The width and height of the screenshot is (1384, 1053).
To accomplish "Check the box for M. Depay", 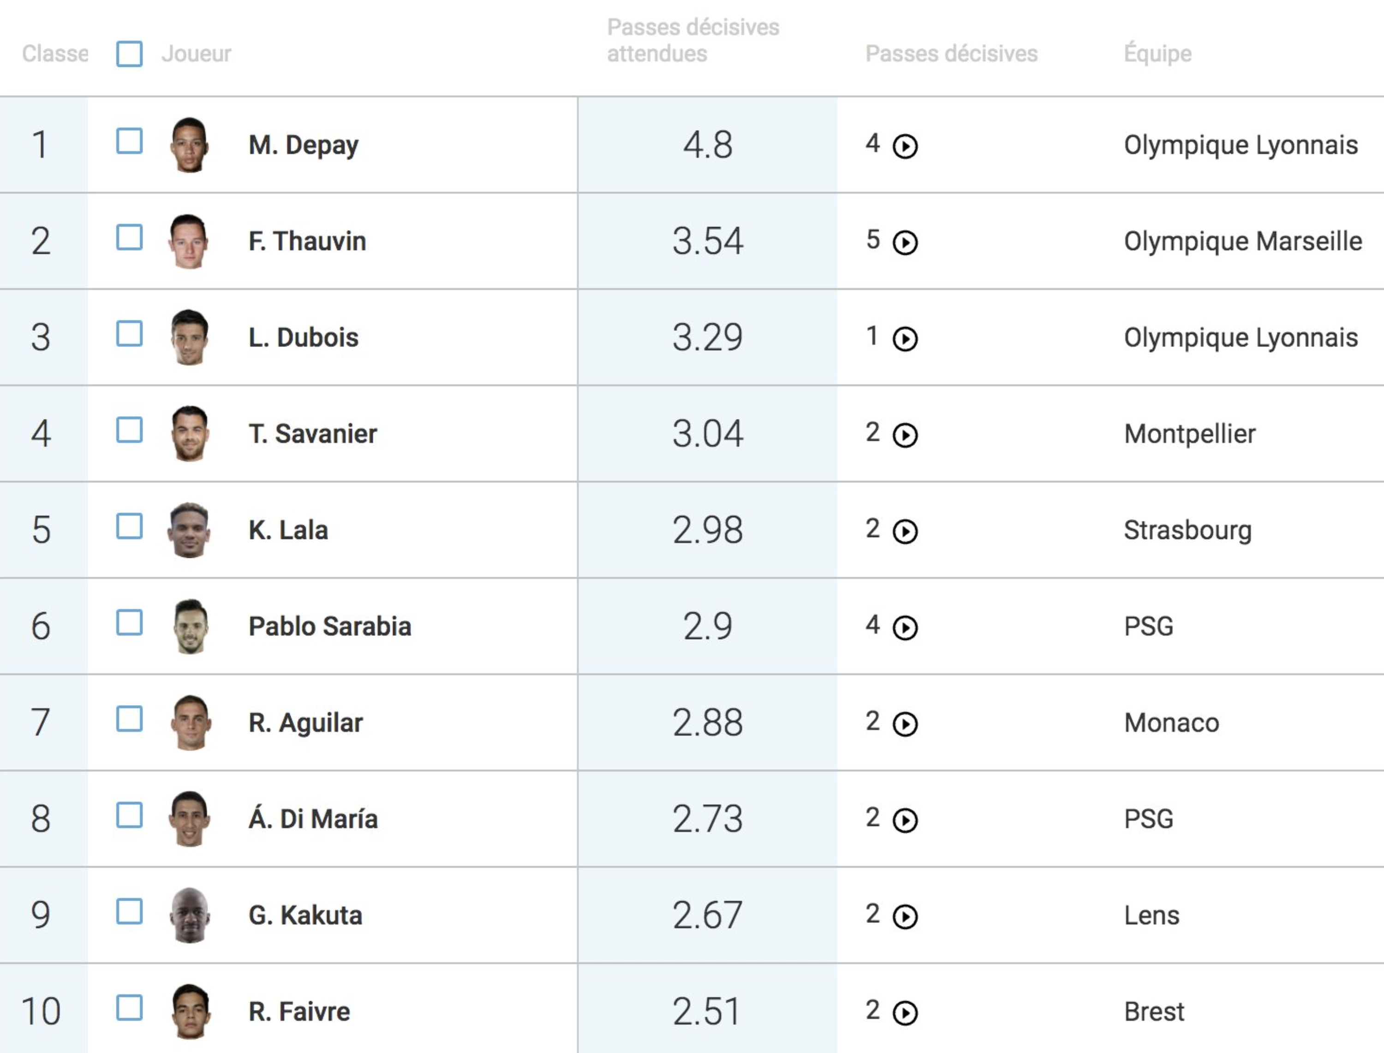I will click(x=129, y=141).
